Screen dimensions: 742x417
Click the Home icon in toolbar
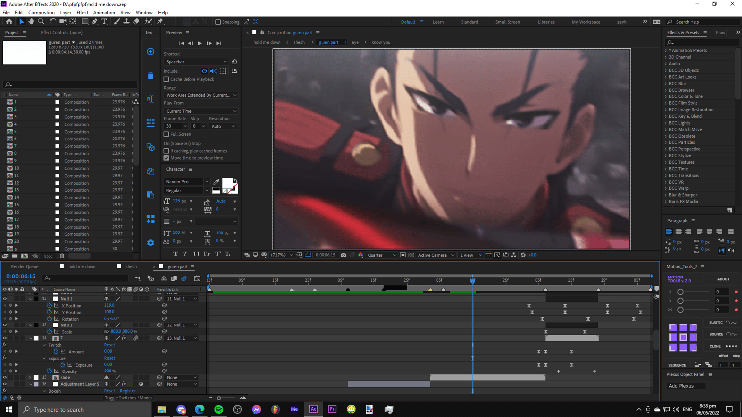point(9,22)
